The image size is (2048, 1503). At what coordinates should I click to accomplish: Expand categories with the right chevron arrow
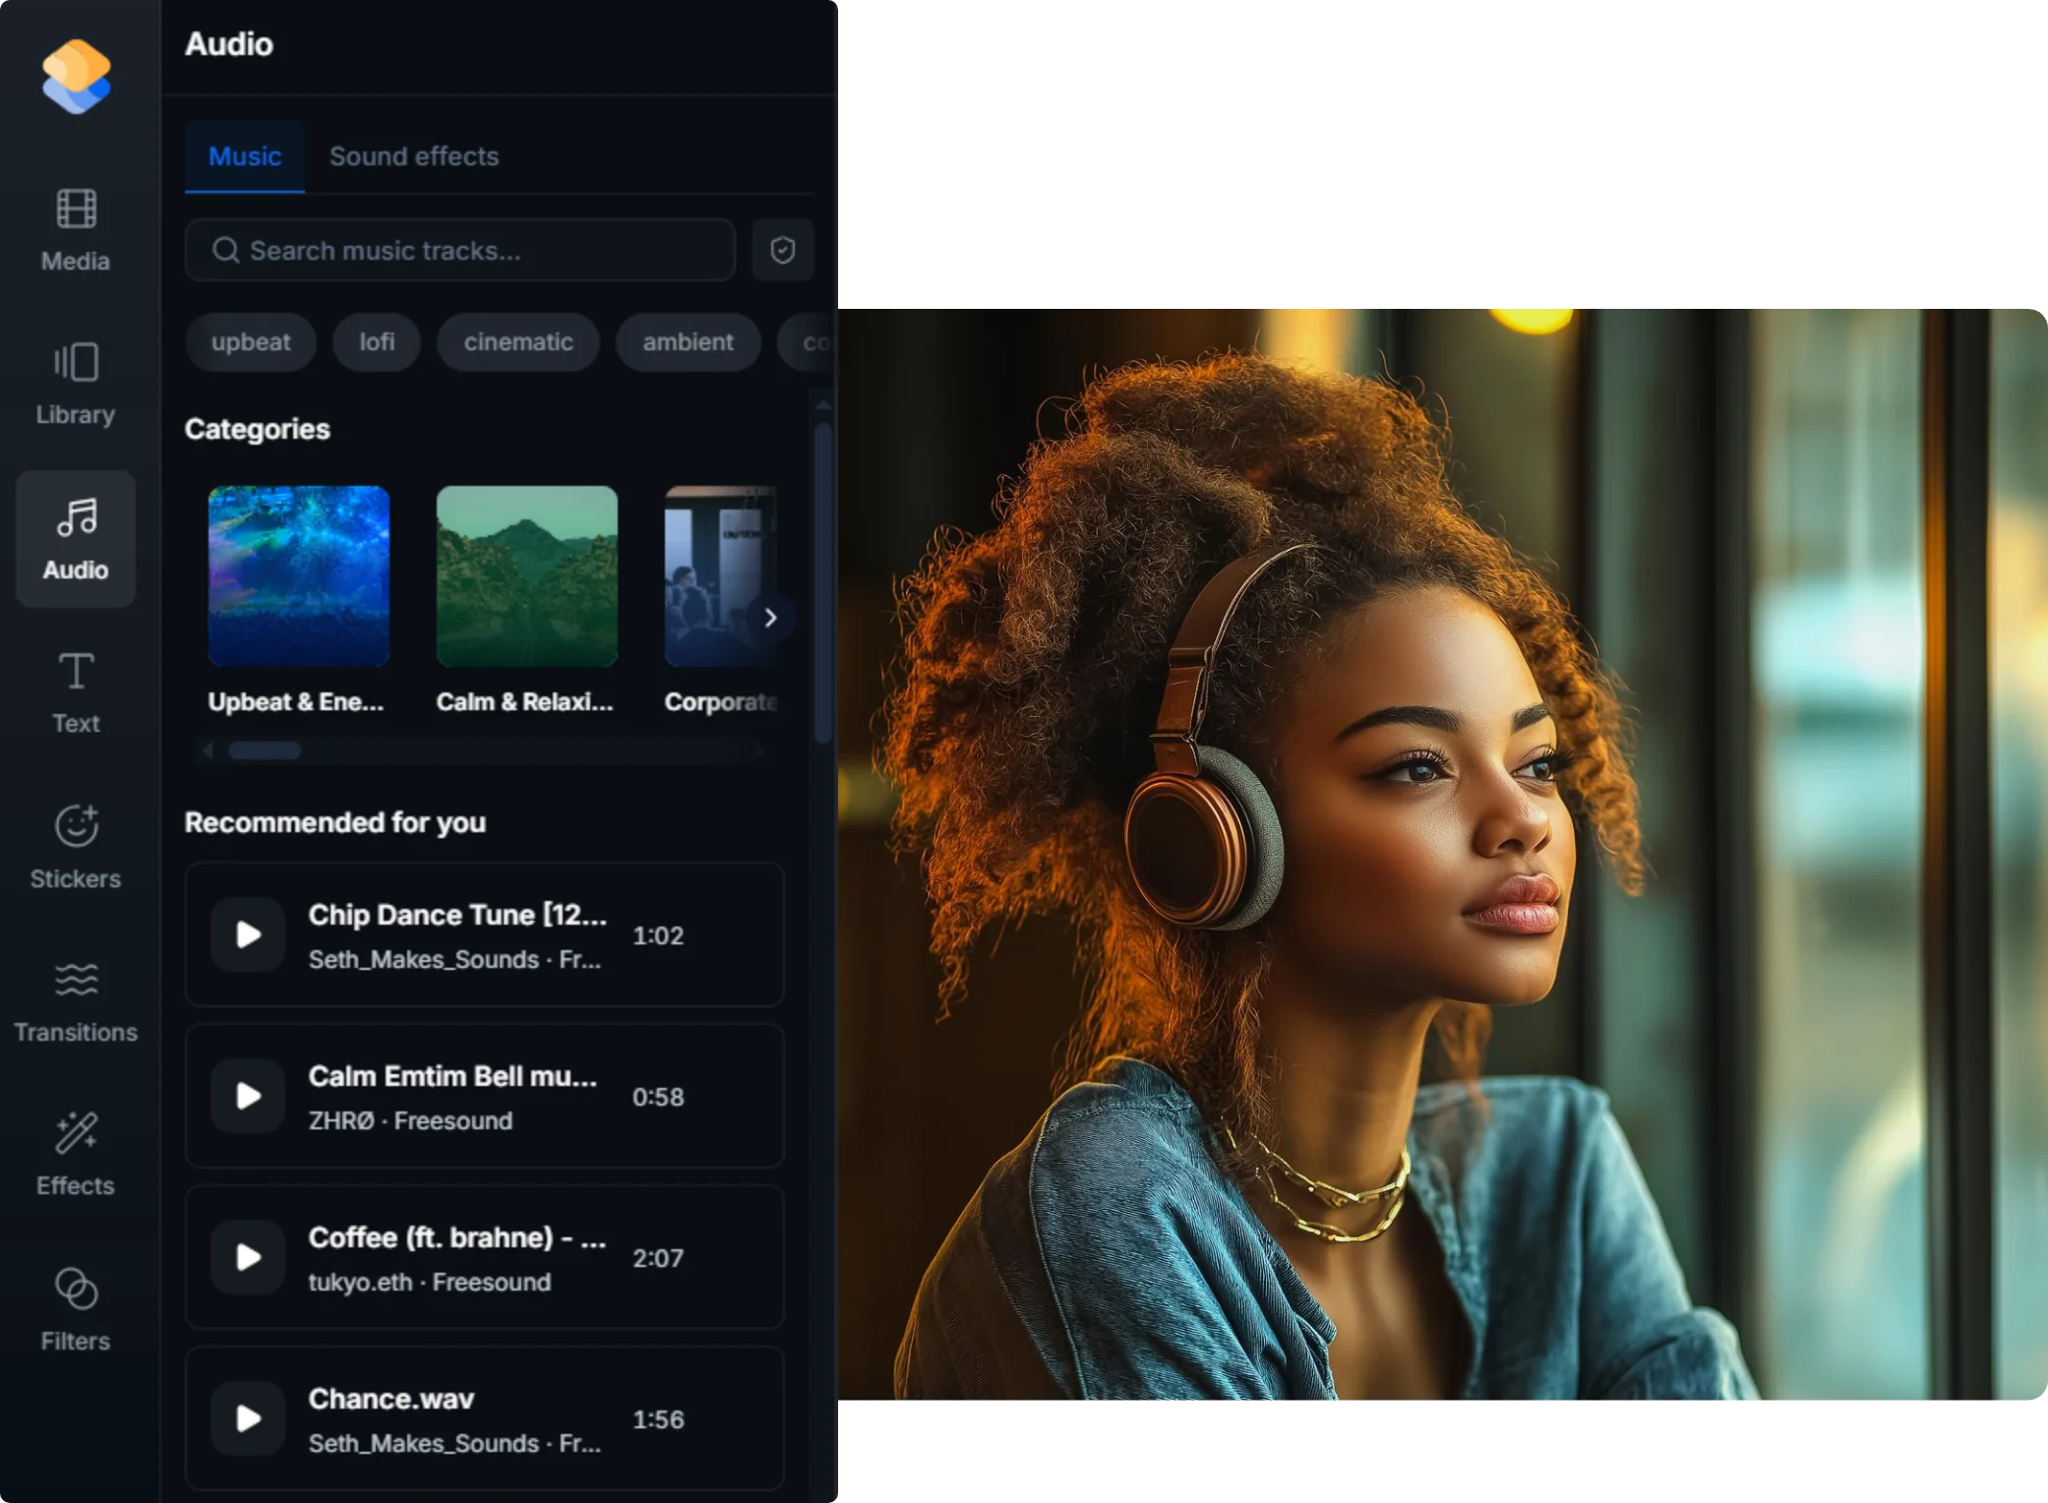pyautogui.click(x=770, y=618)
